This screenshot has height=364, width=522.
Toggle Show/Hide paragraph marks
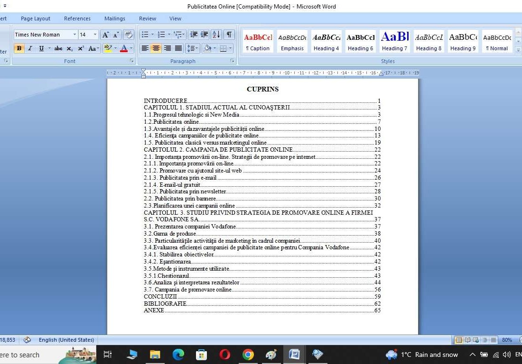229,35
